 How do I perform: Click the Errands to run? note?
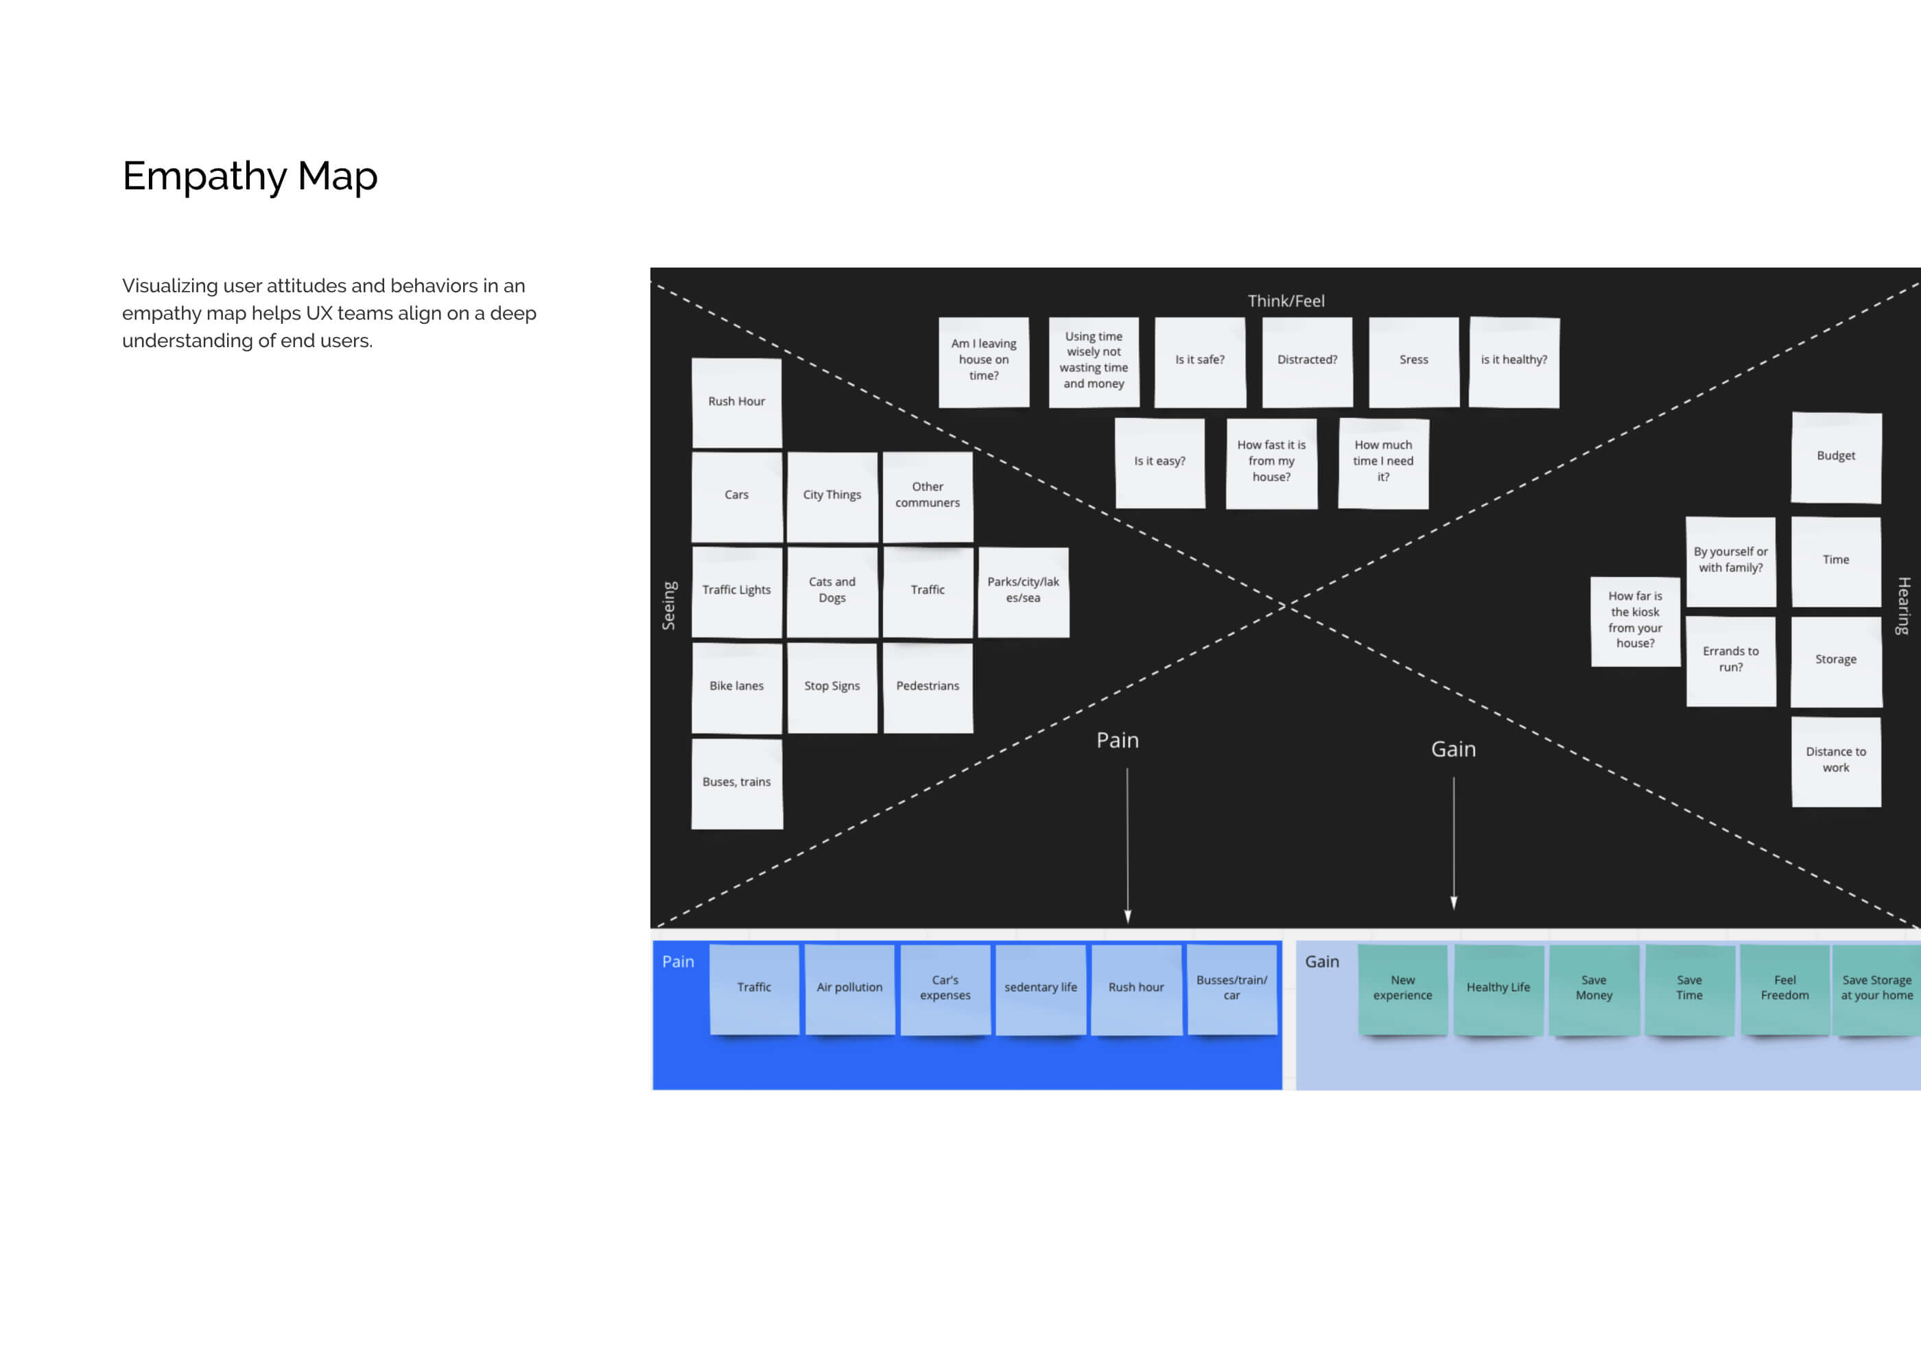[1730, 660]
